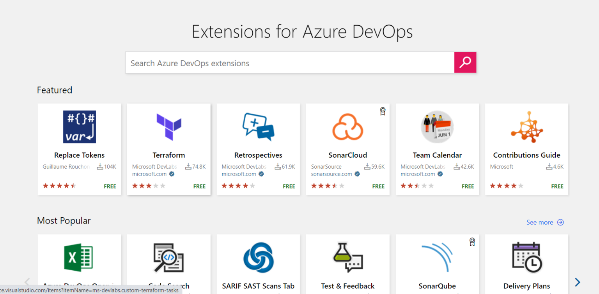The height and width of the screenshot is (294, 599).
Task: Go back with the left carousel chevron
Action: 27,282
